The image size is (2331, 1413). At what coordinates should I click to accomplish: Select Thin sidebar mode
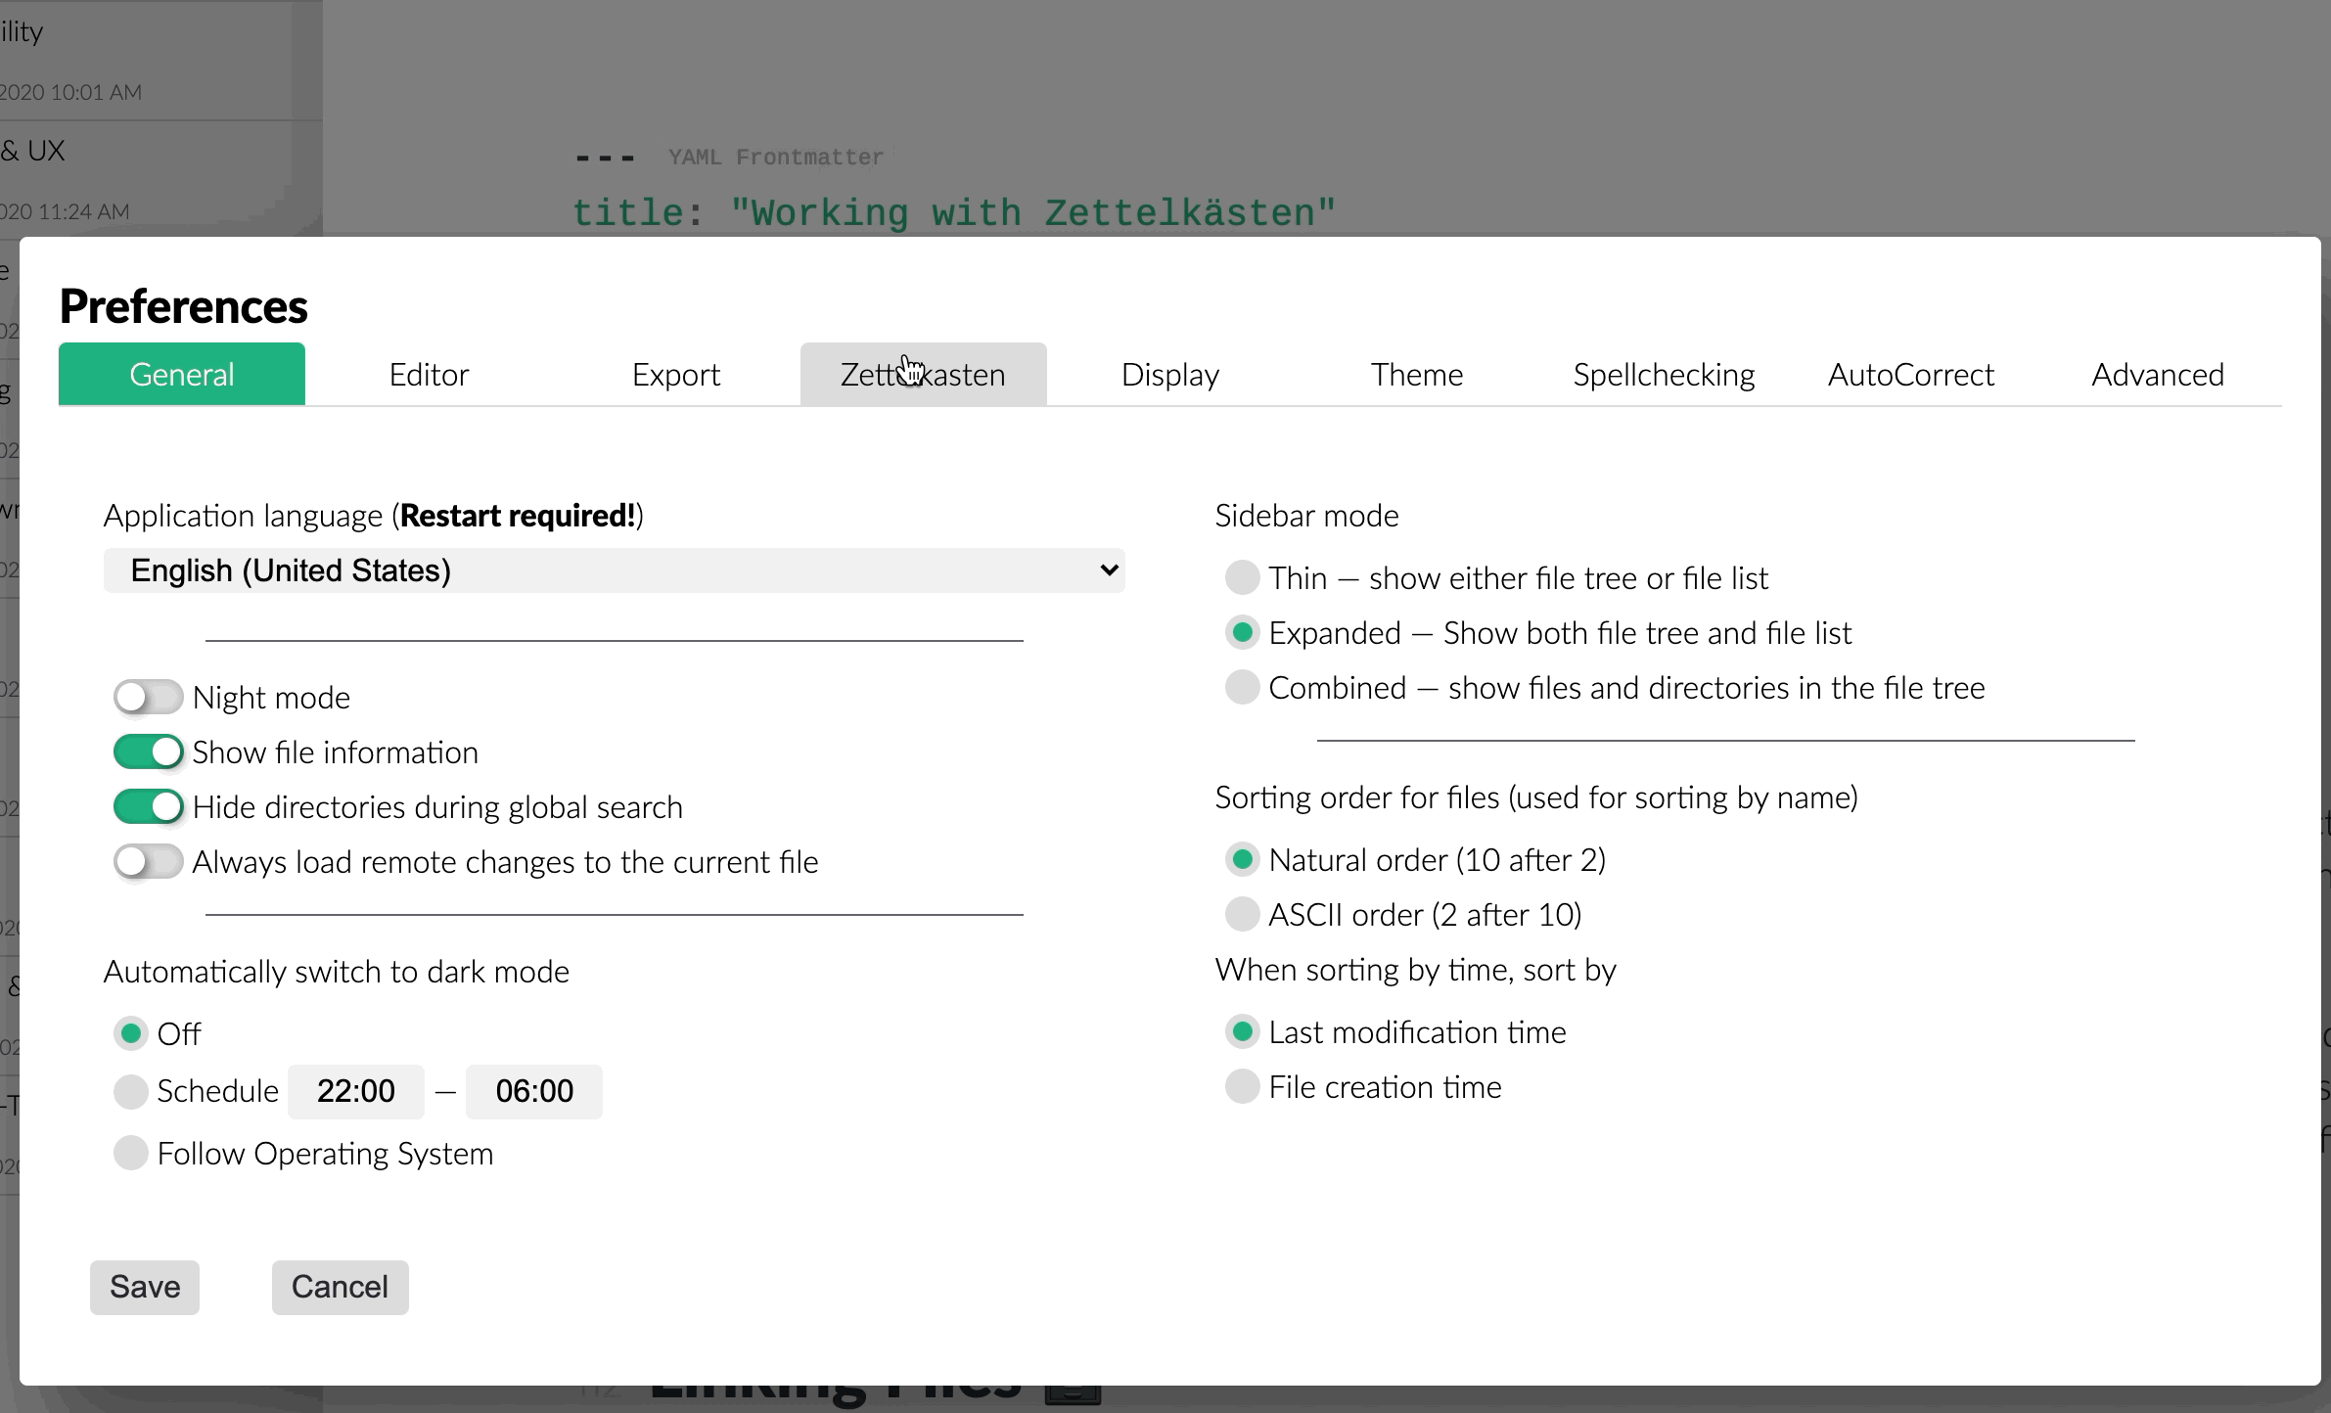click(x=1242, y=577)
